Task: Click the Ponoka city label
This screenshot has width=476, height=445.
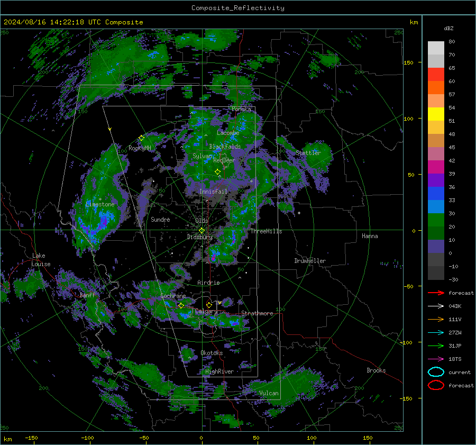Action: click(241, 109)
